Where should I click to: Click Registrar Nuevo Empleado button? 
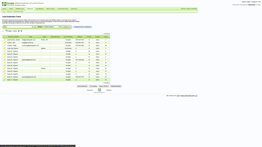pyautogui.click(x=82, y=27)
